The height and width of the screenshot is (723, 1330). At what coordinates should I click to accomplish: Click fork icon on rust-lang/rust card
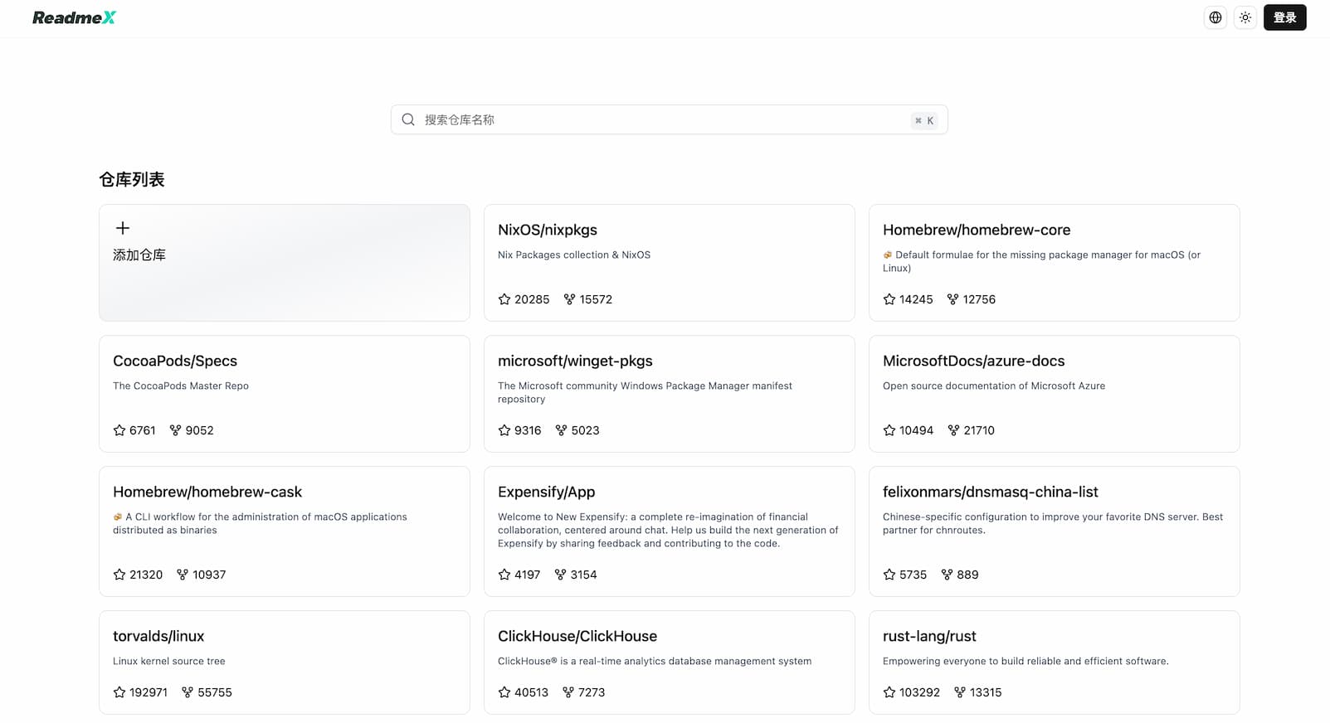coord(960,692)
